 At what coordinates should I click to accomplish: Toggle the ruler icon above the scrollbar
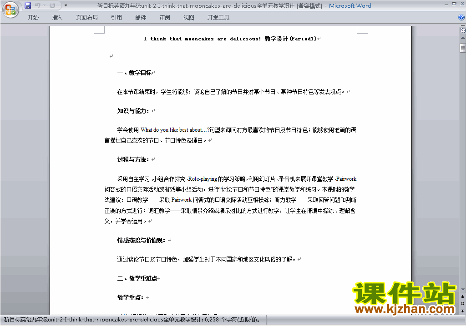tap(463, 30)
